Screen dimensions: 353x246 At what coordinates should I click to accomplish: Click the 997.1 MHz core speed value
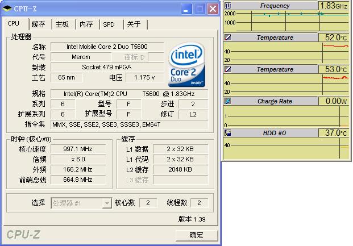78,149
